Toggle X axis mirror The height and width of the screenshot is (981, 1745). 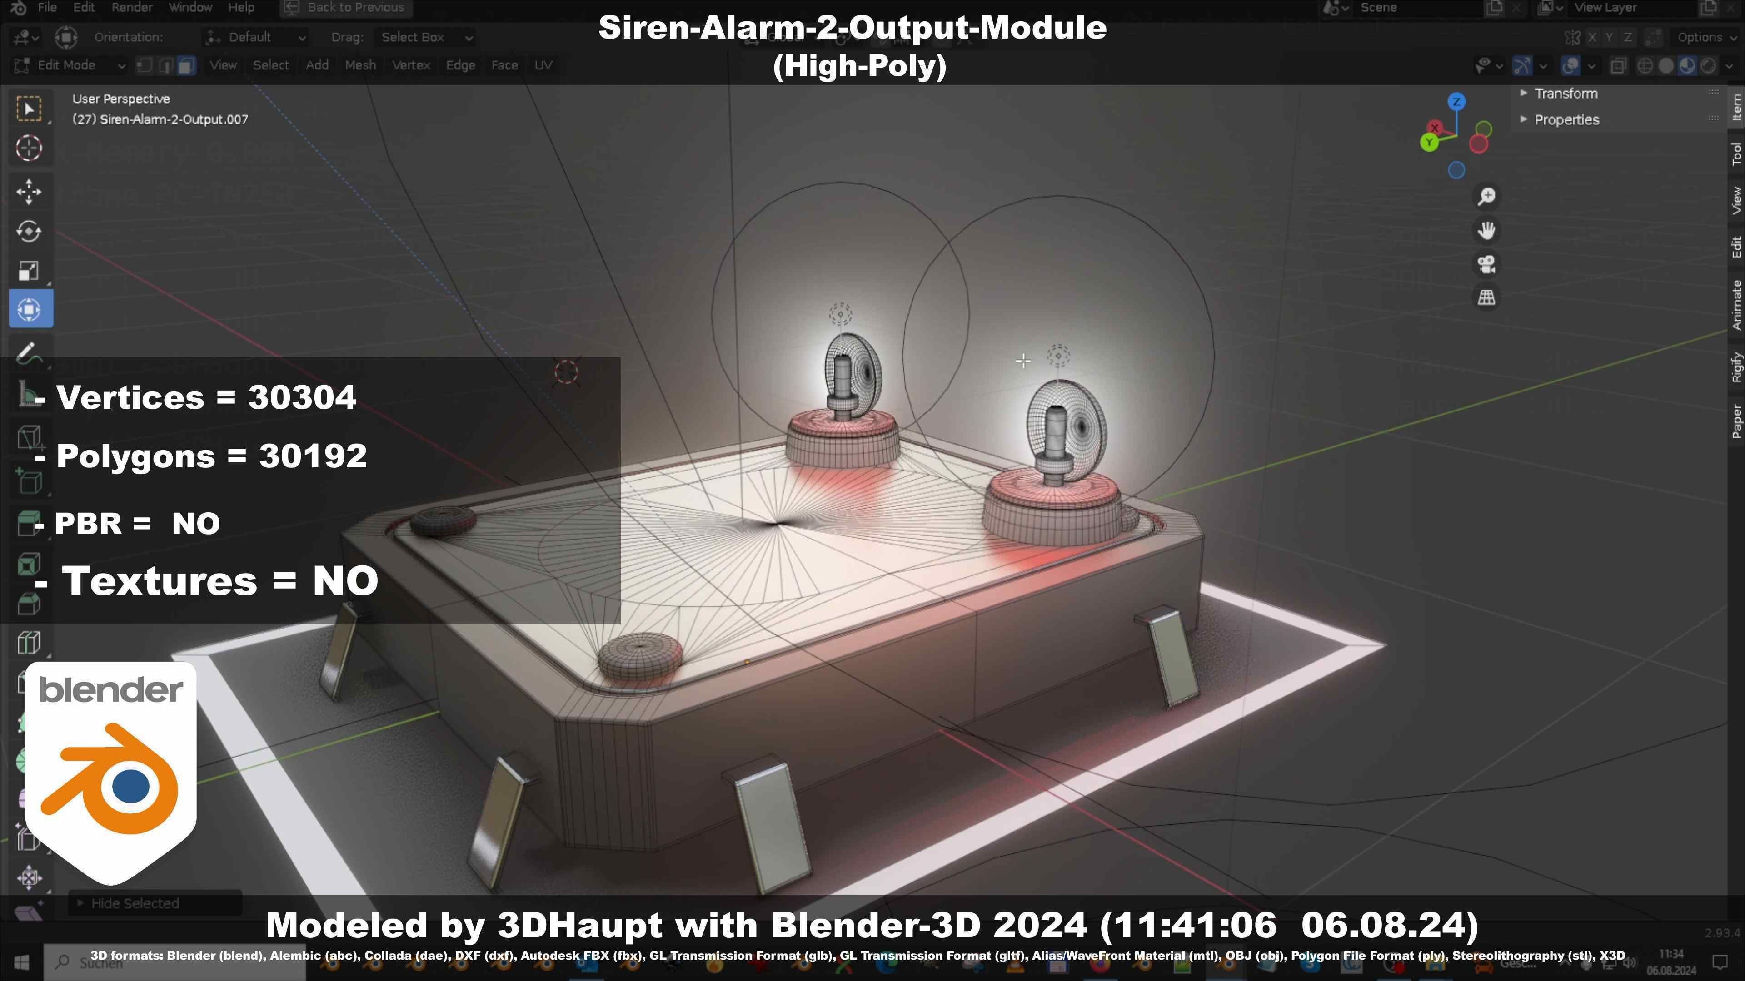(x=1592, y=37)
